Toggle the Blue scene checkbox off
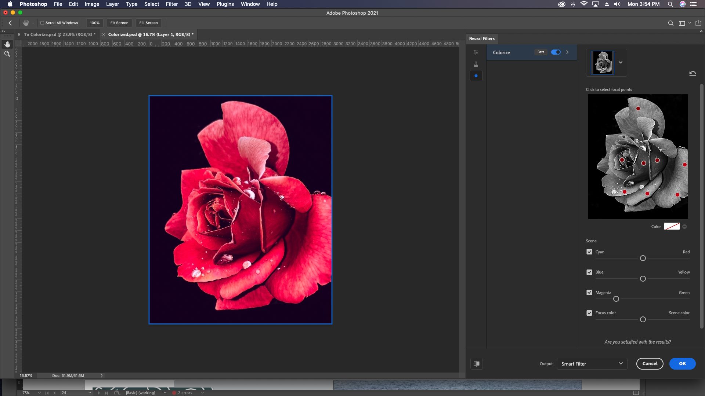This screenshot has width=705, height=396. (589, 272)
